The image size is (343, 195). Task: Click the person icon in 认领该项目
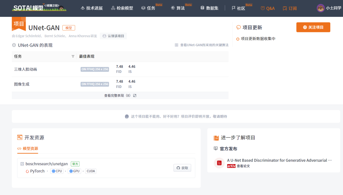(x=104, y=36)
